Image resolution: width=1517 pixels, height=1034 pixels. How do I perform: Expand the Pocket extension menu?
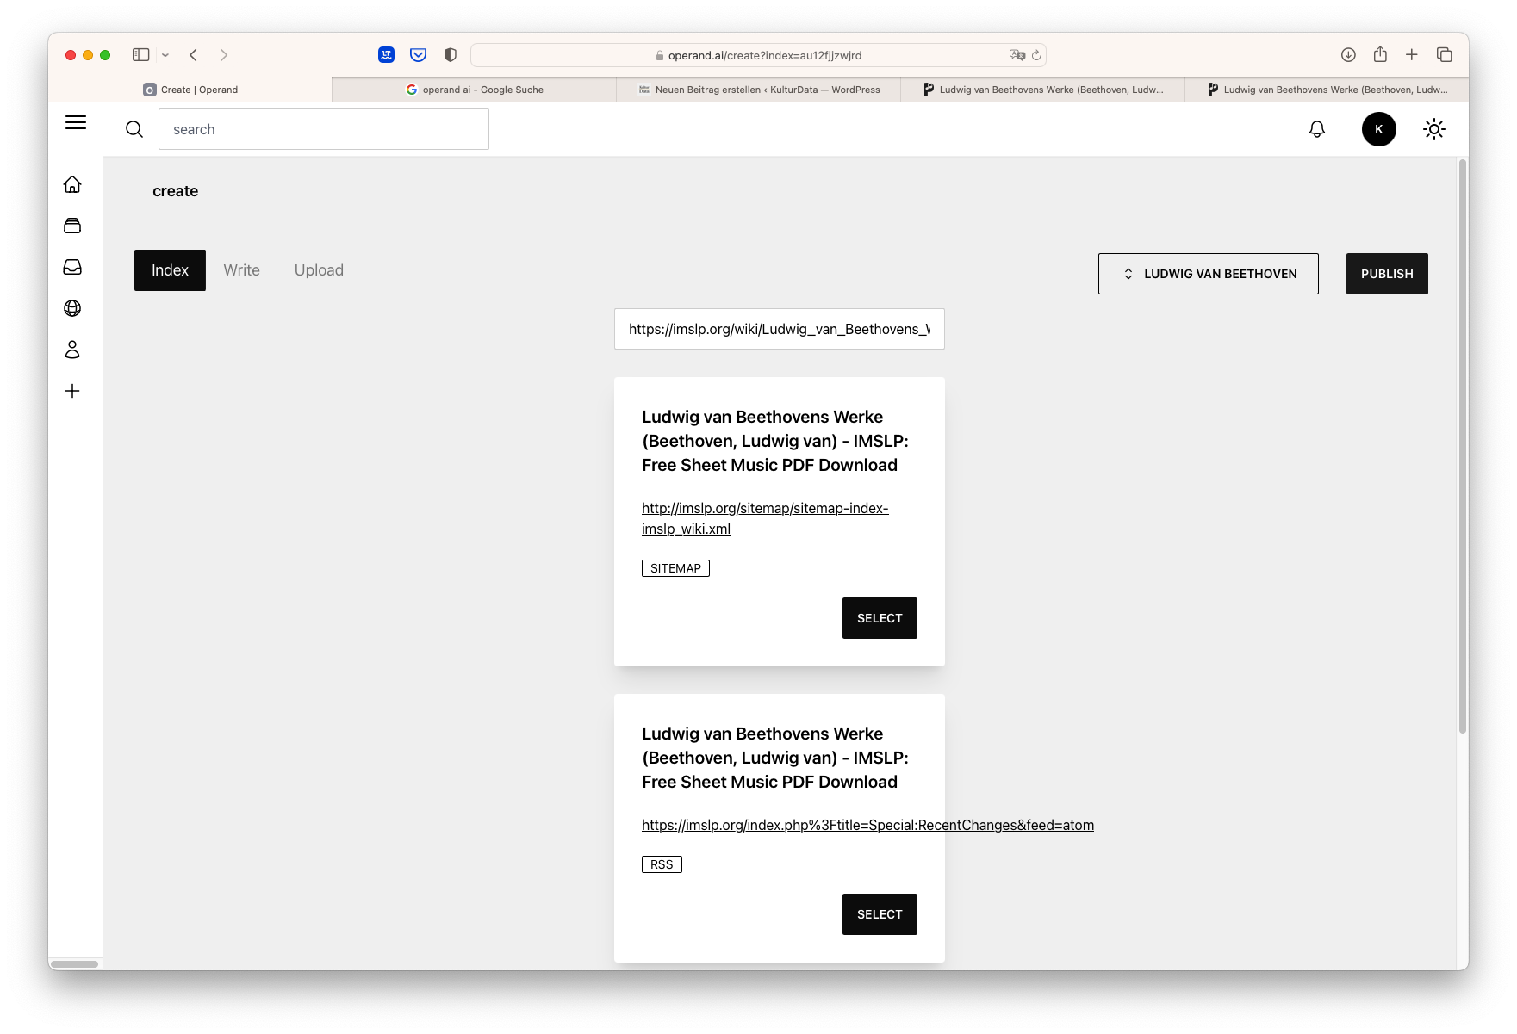418,54
